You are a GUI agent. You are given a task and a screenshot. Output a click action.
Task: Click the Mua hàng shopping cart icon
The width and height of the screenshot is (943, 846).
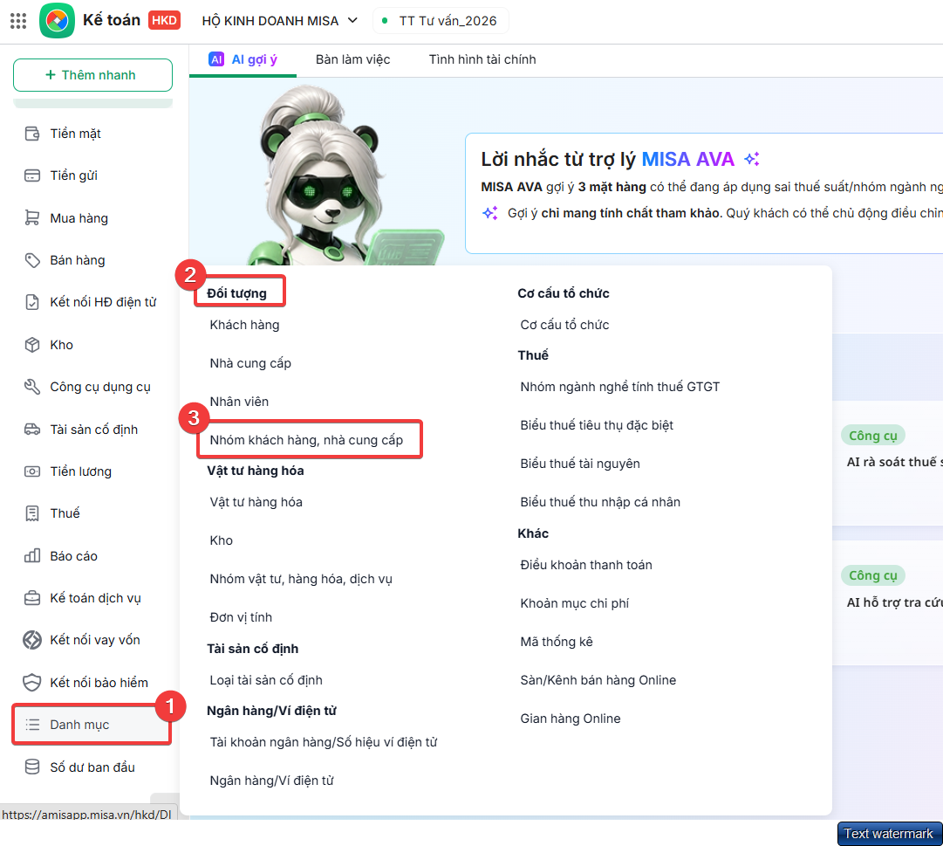32,217
